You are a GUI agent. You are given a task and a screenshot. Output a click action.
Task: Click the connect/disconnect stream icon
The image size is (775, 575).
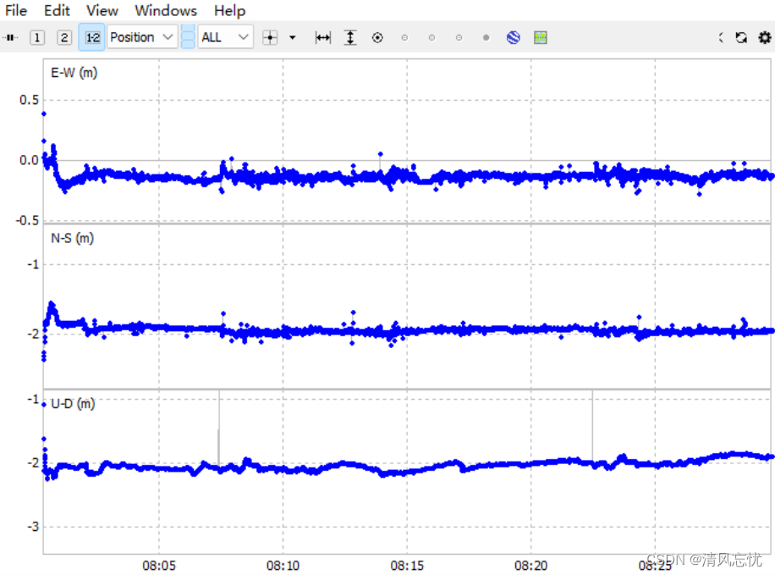tap(10, 37)
